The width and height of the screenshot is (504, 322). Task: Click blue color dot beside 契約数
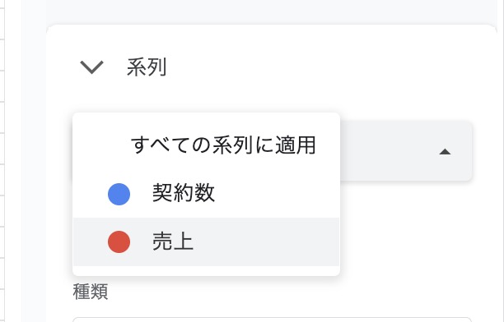coord(119,194)
